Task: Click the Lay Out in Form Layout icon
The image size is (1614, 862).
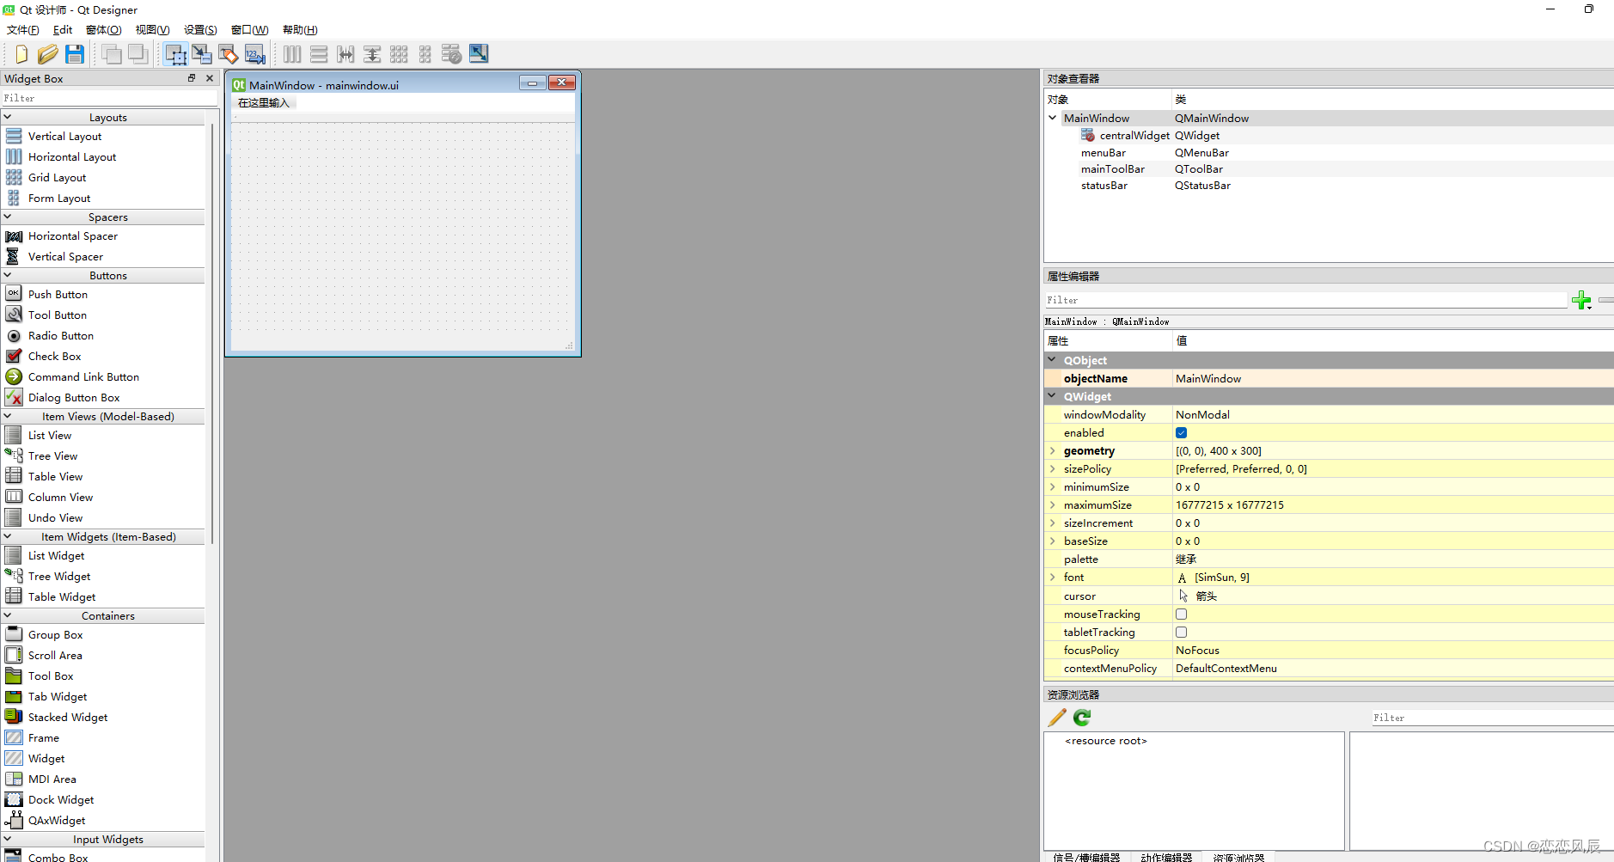Action: tap(425, 54)
